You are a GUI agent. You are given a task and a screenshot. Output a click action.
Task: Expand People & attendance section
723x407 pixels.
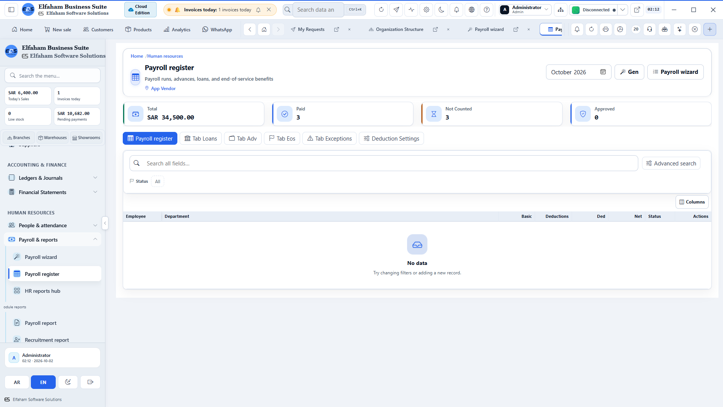53,225
